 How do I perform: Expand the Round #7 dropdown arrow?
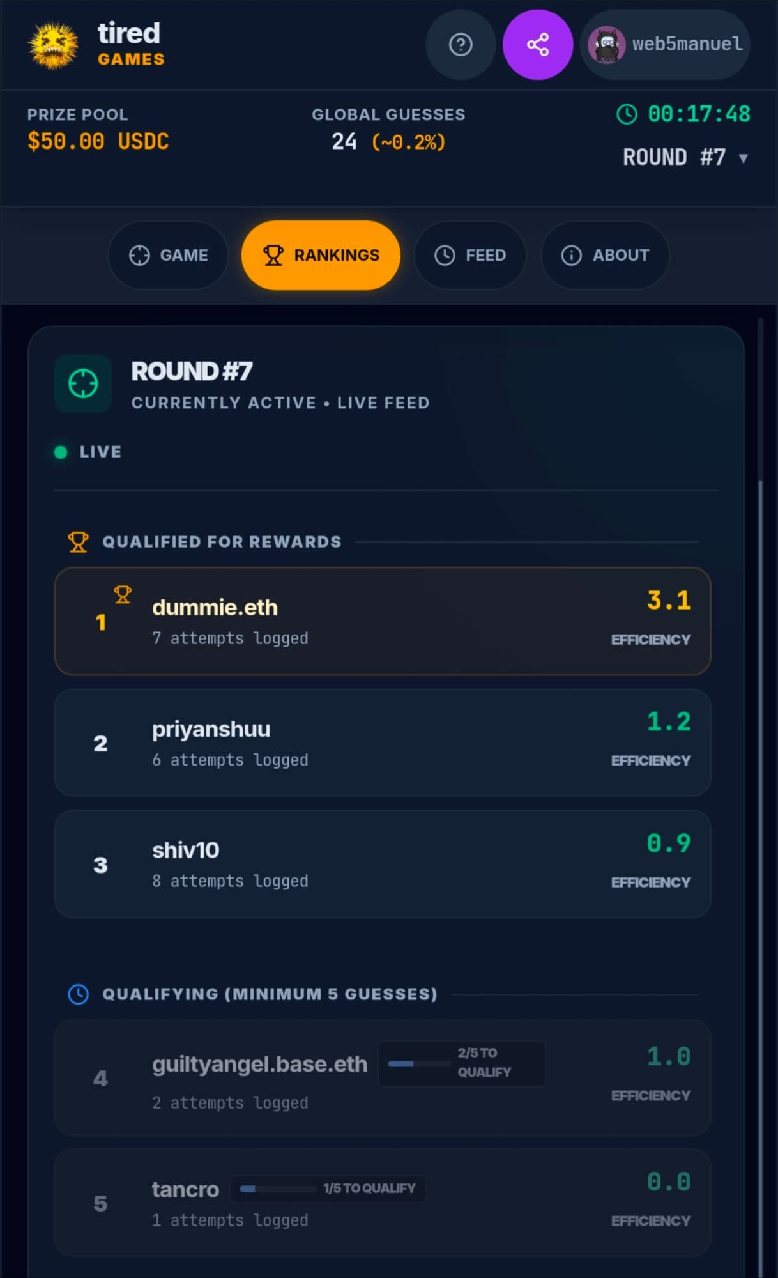click(743, 158)
